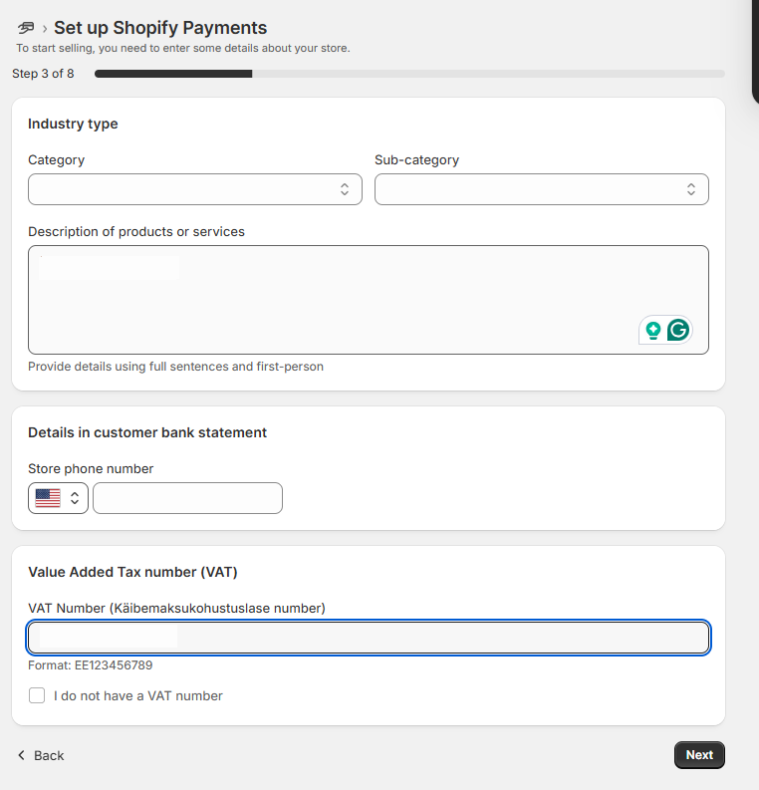Click the Next button
The image size is (759, 790).
pos(699,755)
